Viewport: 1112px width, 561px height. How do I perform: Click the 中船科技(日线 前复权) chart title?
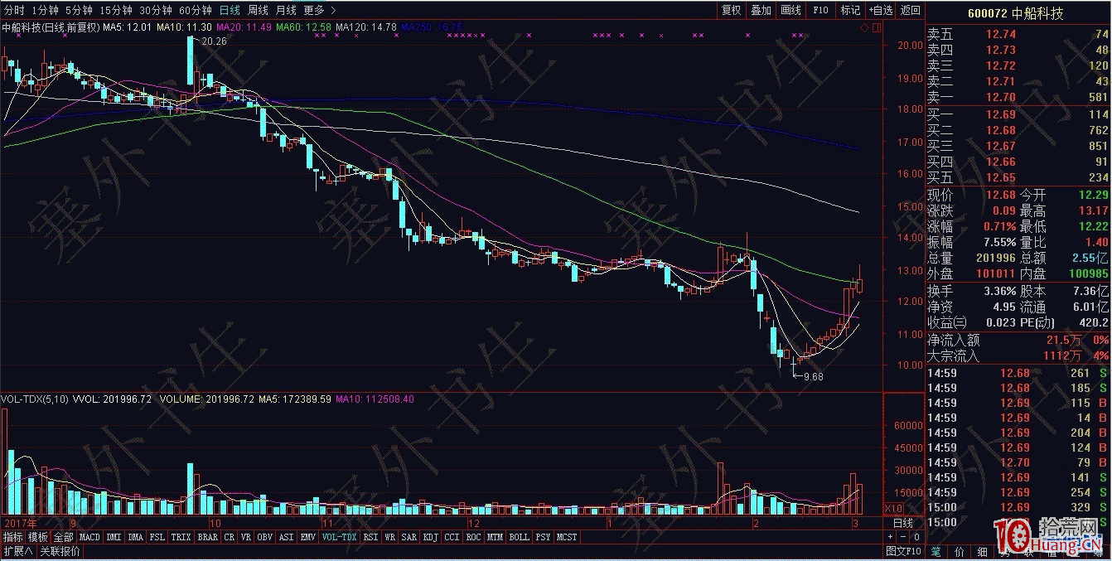tap(51, 27)
